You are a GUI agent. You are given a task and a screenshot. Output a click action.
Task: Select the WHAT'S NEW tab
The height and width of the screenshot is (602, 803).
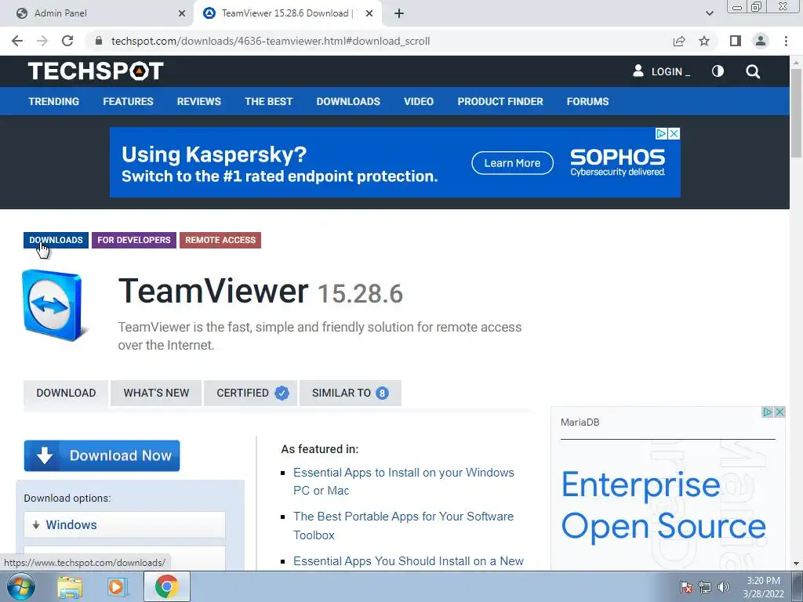156,393
